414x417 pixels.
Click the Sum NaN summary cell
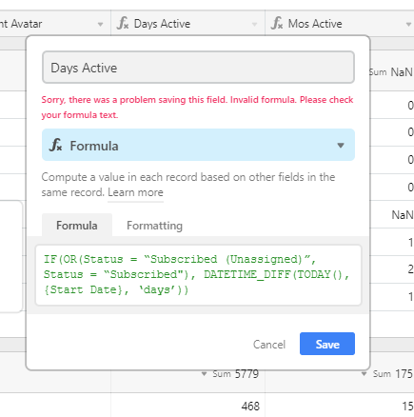[x=391, y=72]
